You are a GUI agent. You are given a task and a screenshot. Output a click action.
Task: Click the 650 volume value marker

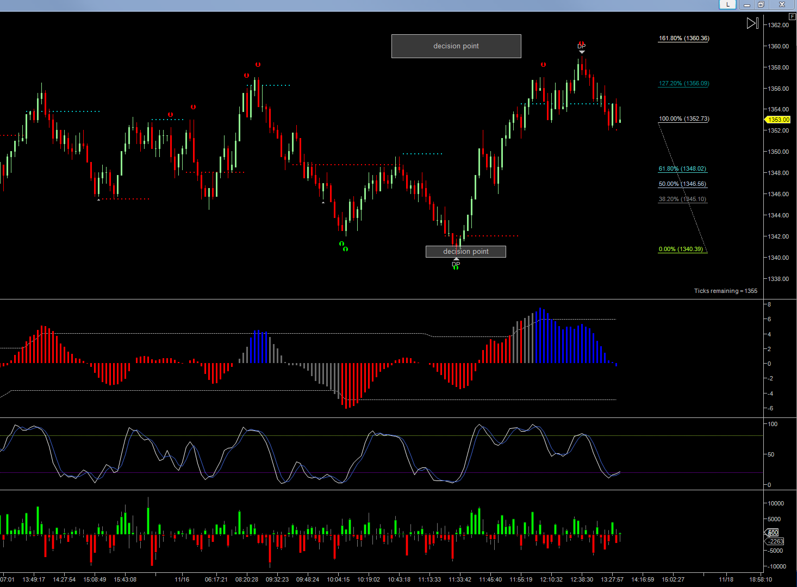click(773, 533)
